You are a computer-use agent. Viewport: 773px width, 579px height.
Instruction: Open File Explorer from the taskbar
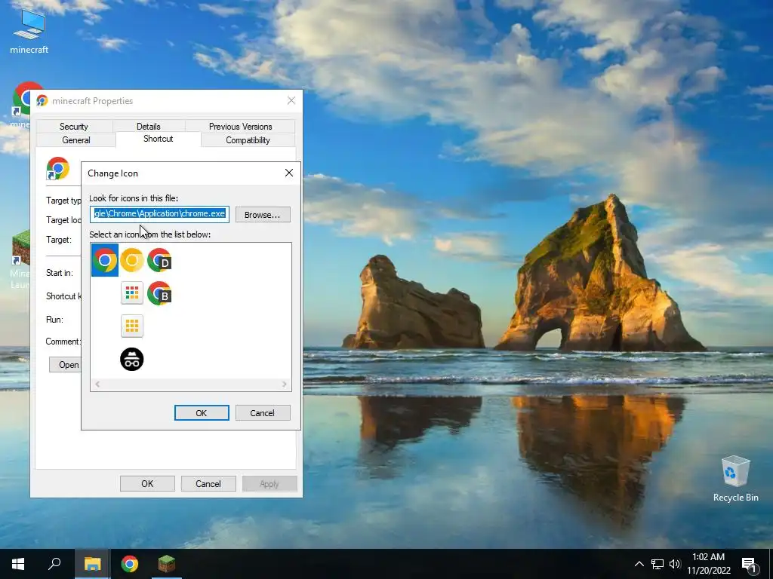tap(92, 564)
